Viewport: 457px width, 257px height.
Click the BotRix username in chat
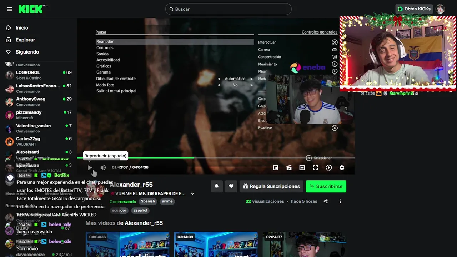point(62,175)
